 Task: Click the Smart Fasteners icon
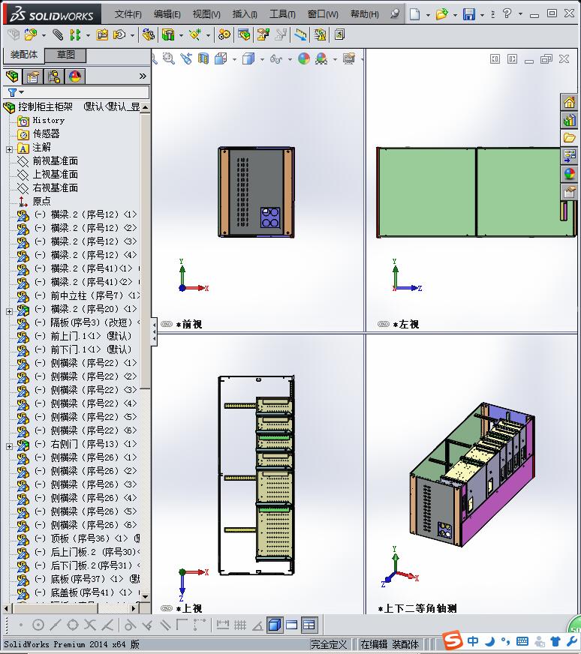(x=102, y=35)
